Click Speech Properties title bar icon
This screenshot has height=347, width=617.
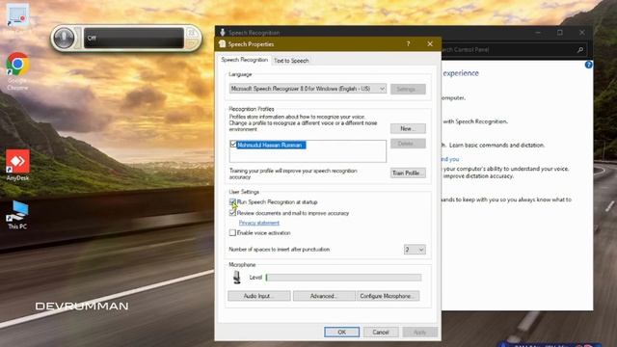pos(223,44)
